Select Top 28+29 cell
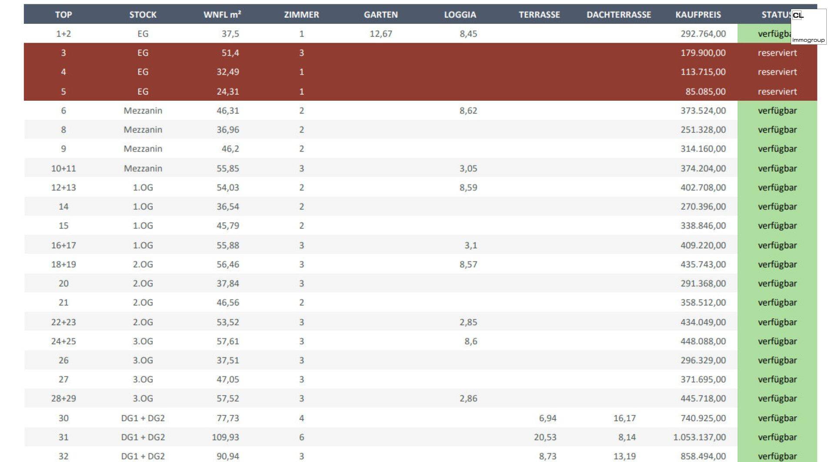 63,399
